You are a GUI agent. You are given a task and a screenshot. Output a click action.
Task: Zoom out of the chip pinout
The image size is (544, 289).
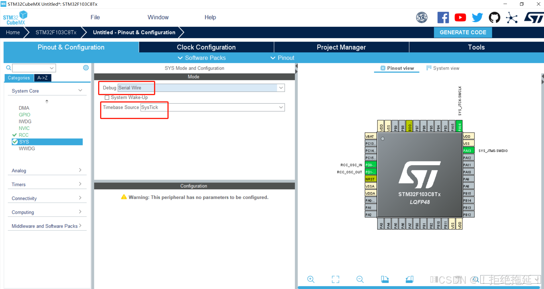pyautogui.click(x=360, y=279)
